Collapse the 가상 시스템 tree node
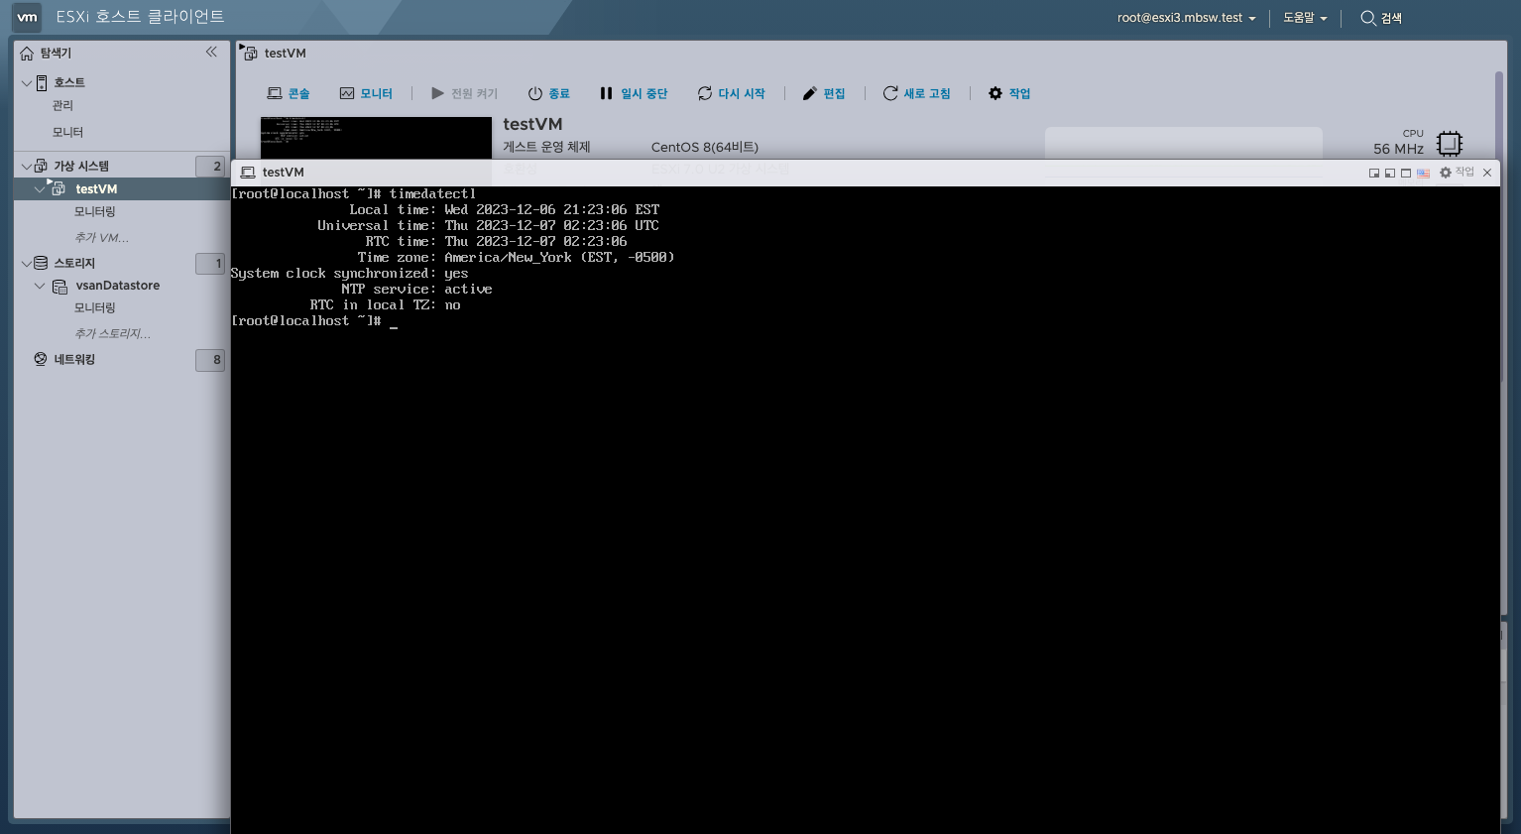1521x834 pixels. click(x=27, y=166)
